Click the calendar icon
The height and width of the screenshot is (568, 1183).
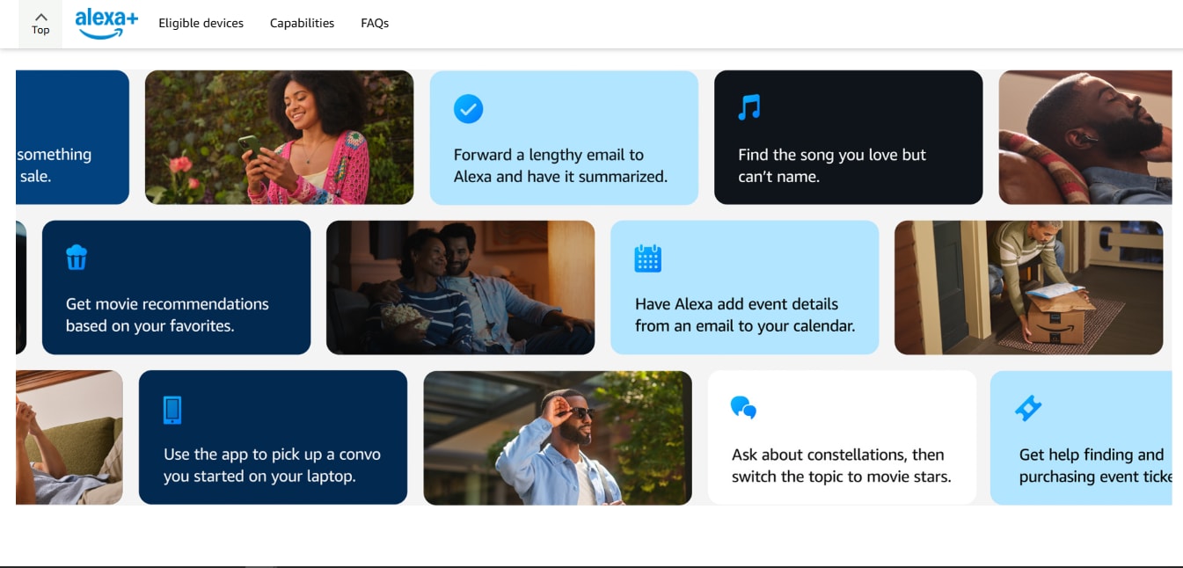click(647, 259)
